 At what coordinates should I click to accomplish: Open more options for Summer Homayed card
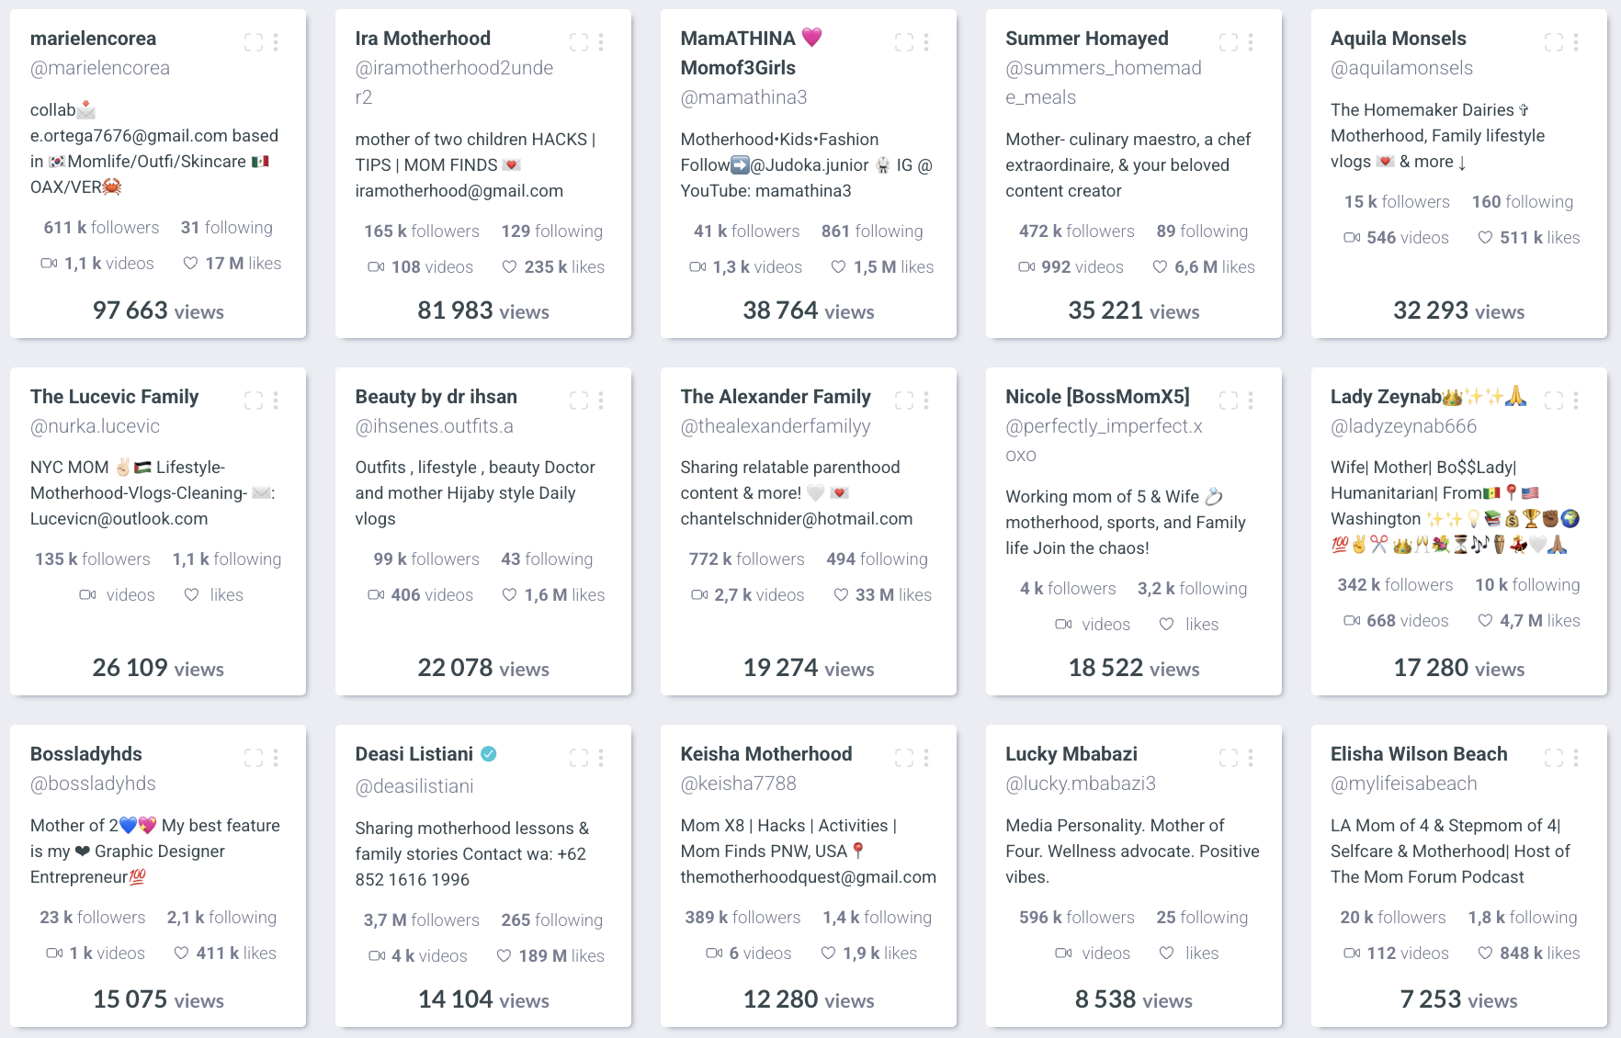[x=1251, y=42]
